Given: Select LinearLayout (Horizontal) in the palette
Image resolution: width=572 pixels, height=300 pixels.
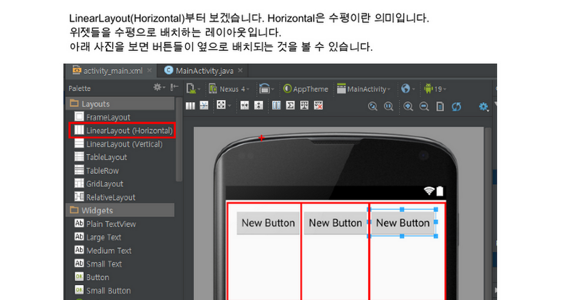Looking at the screenshot, I should 123,130.
